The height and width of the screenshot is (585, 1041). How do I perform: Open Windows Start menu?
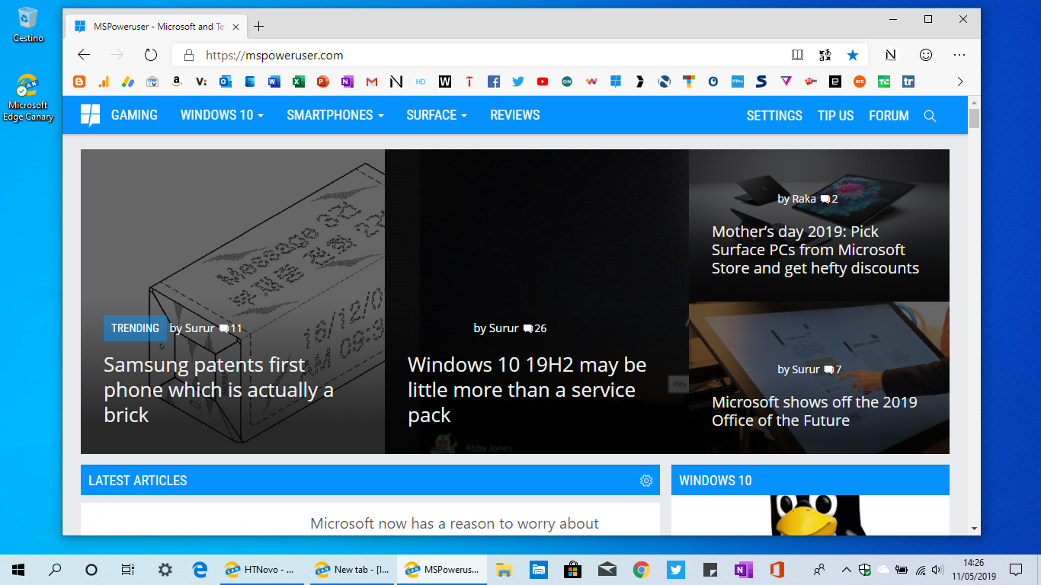[x=18, y=569]
